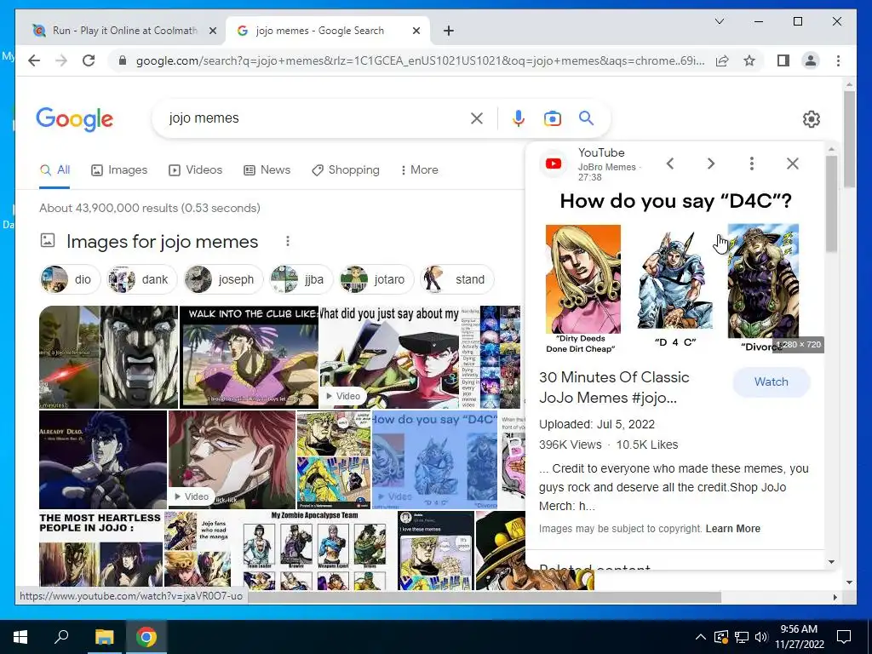The height and width of the screenshot is (654, 872).
Task: Open volume control in system tray
Action: point(761,637)
